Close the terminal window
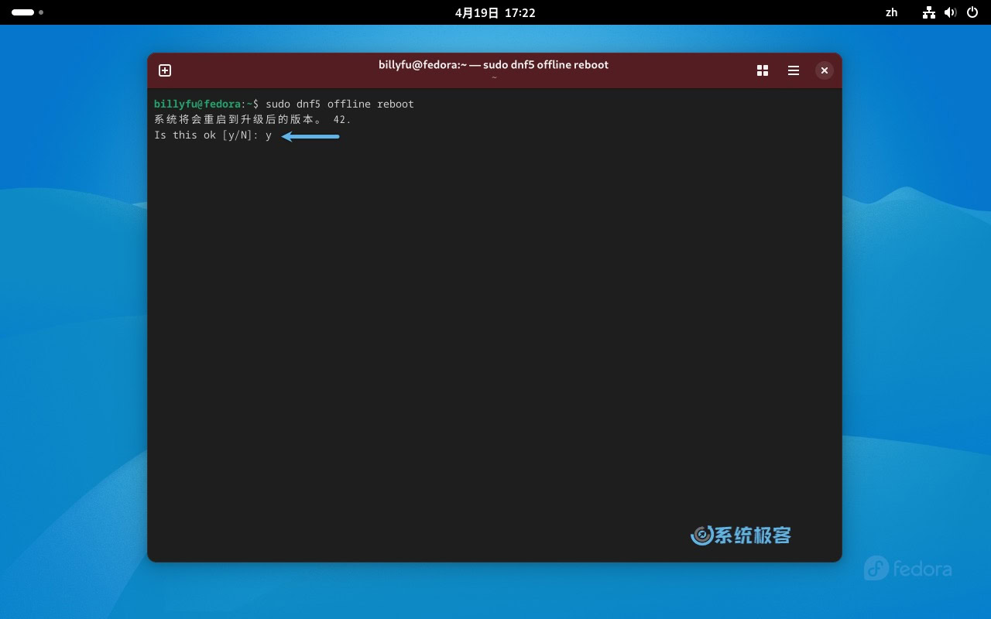Viewport: 991px width, 619px height. 825,70
